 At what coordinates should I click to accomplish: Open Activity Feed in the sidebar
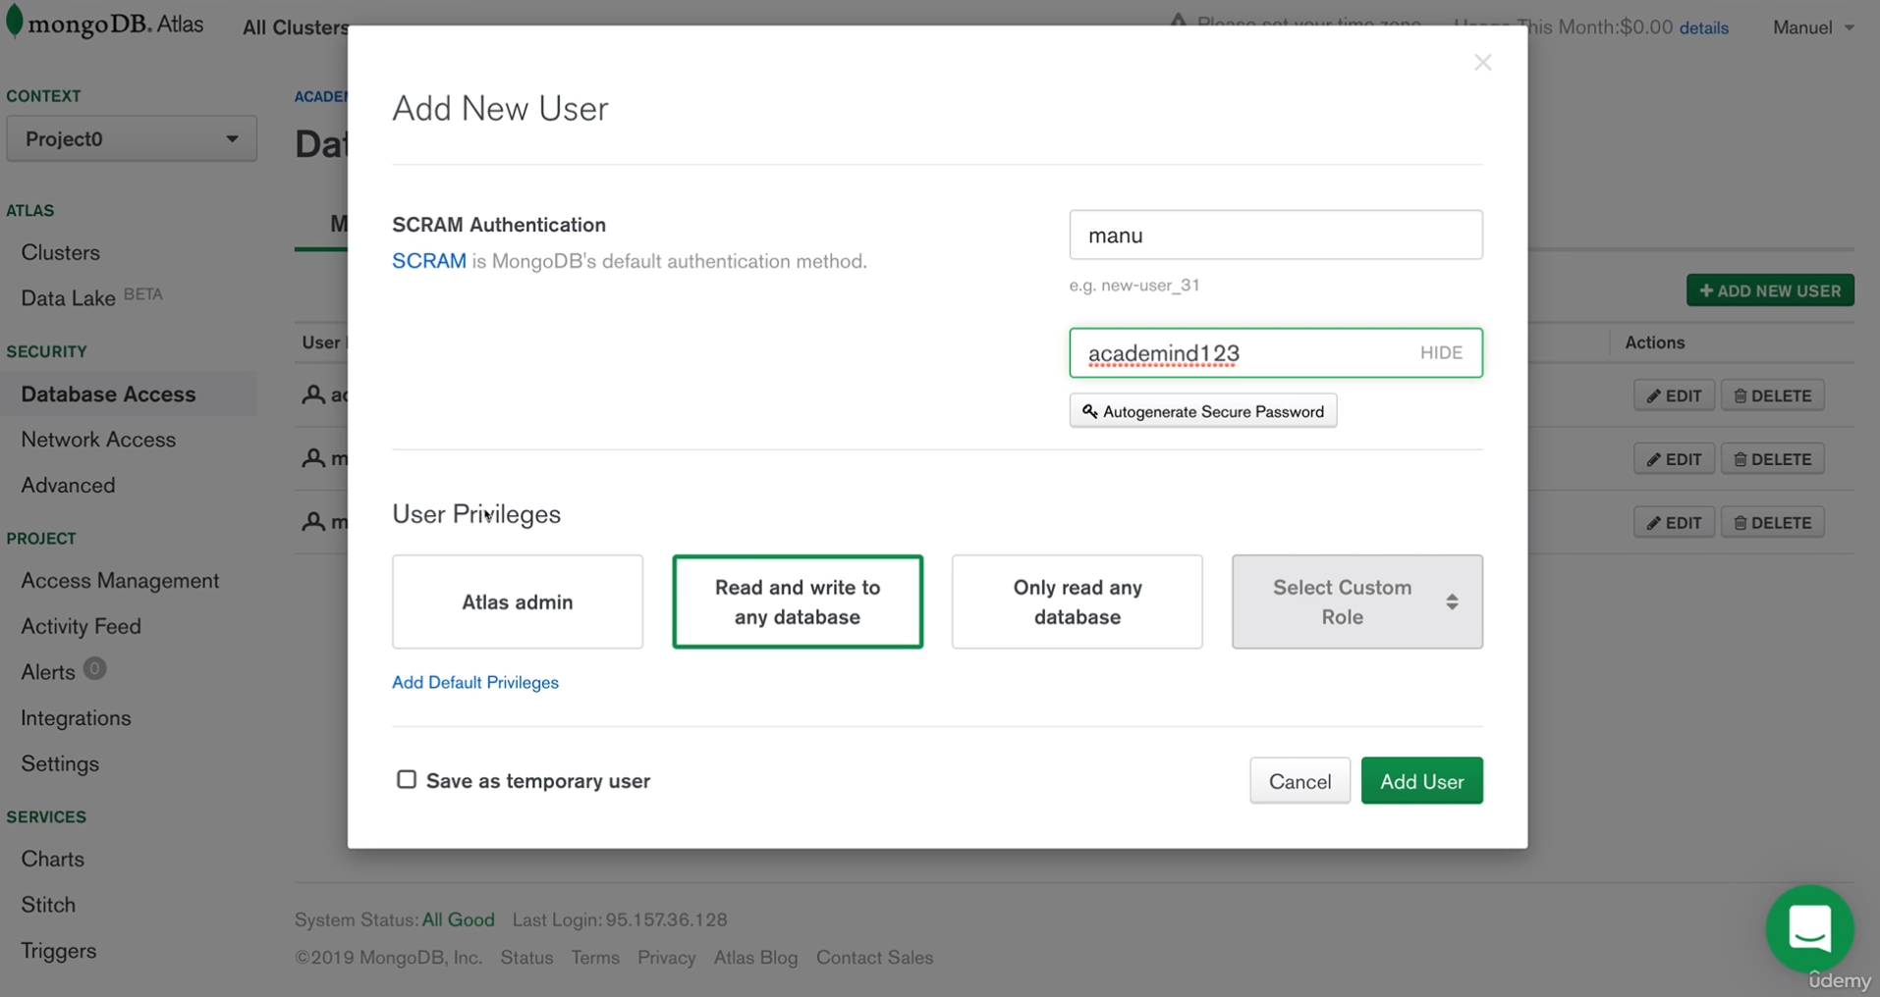click(x=82, y=626)
